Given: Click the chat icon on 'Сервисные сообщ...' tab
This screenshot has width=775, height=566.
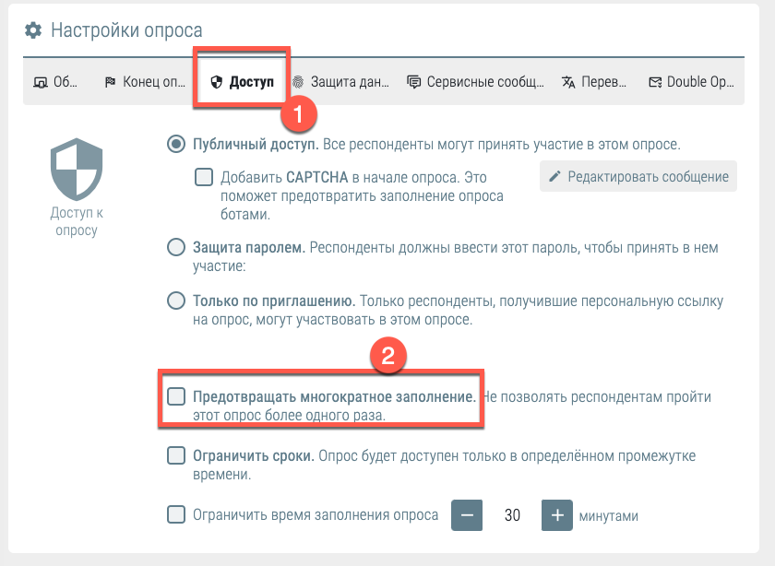Looking at the screenshot, I should point(413,82).
